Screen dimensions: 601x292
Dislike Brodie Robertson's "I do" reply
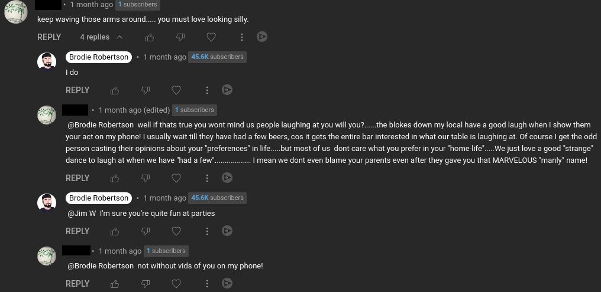coord(145,90)
